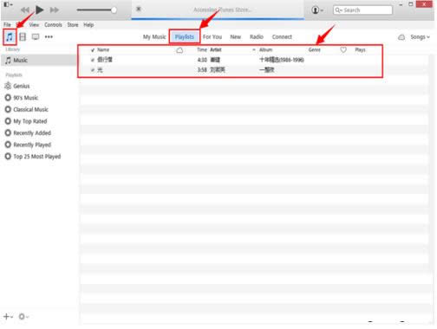Open the File menu
The height and width of the screenshot is (329, 437).
[x=7, y=25]
